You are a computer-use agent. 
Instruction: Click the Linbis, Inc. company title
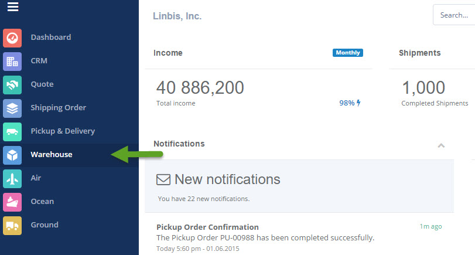(177, 16)
